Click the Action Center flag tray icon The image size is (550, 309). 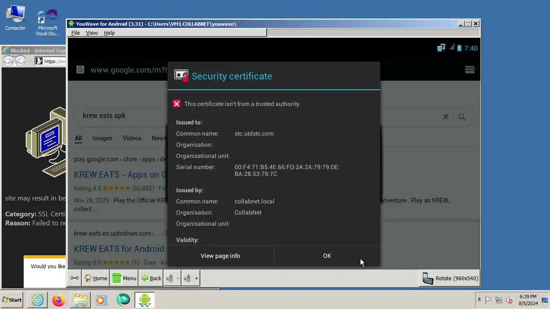tap(489, 300)
